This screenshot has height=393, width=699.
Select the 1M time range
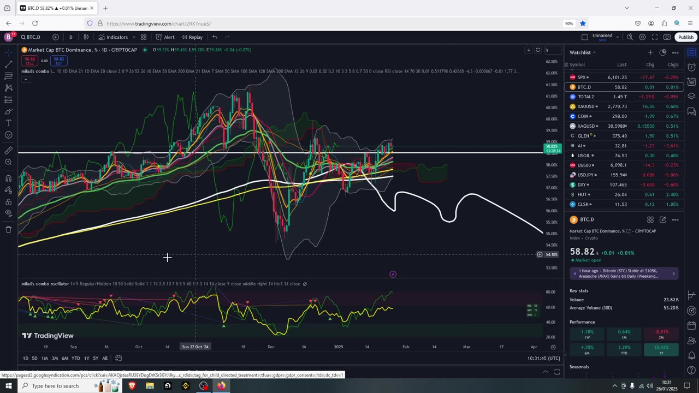[x=44, y=358]
